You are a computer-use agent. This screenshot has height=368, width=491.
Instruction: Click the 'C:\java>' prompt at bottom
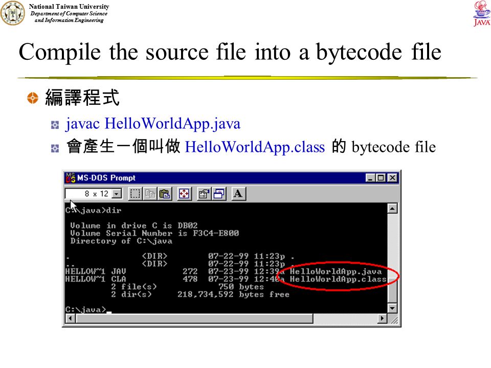tap(86, 310)
